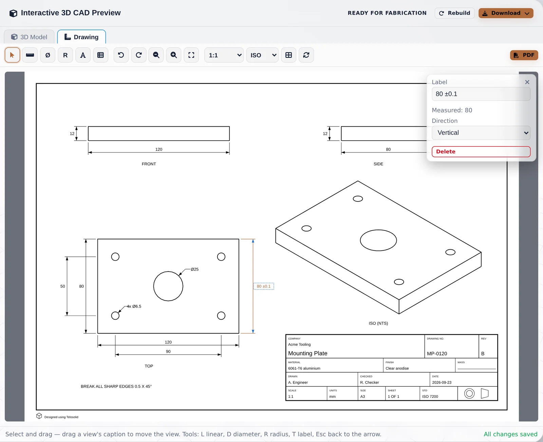
Task: Zoom out of the drawing
Action: click(x=156, y=55)
